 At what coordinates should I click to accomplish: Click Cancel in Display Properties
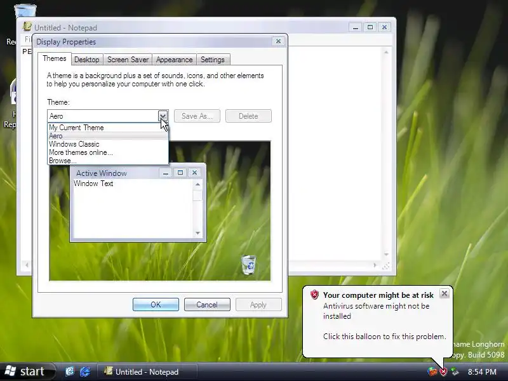click(207, 305)
